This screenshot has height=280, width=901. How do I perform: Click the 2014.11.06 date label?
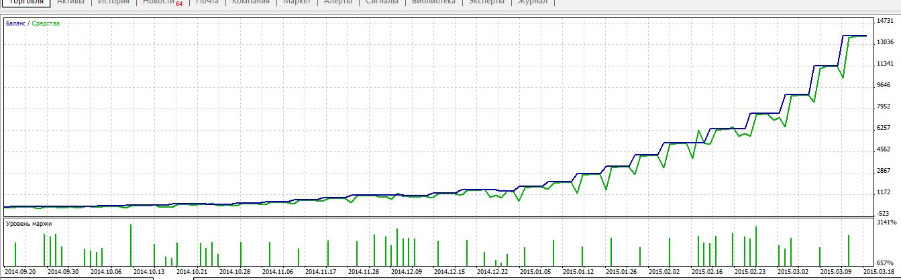point(277,272)
